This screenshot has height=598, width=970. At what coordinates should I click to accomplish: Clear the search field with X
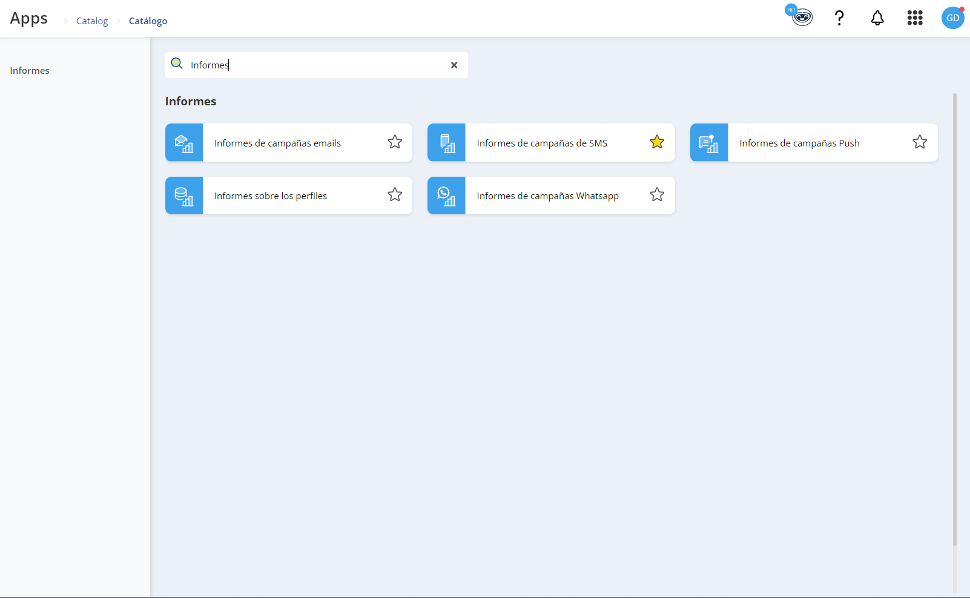(454, 65)
